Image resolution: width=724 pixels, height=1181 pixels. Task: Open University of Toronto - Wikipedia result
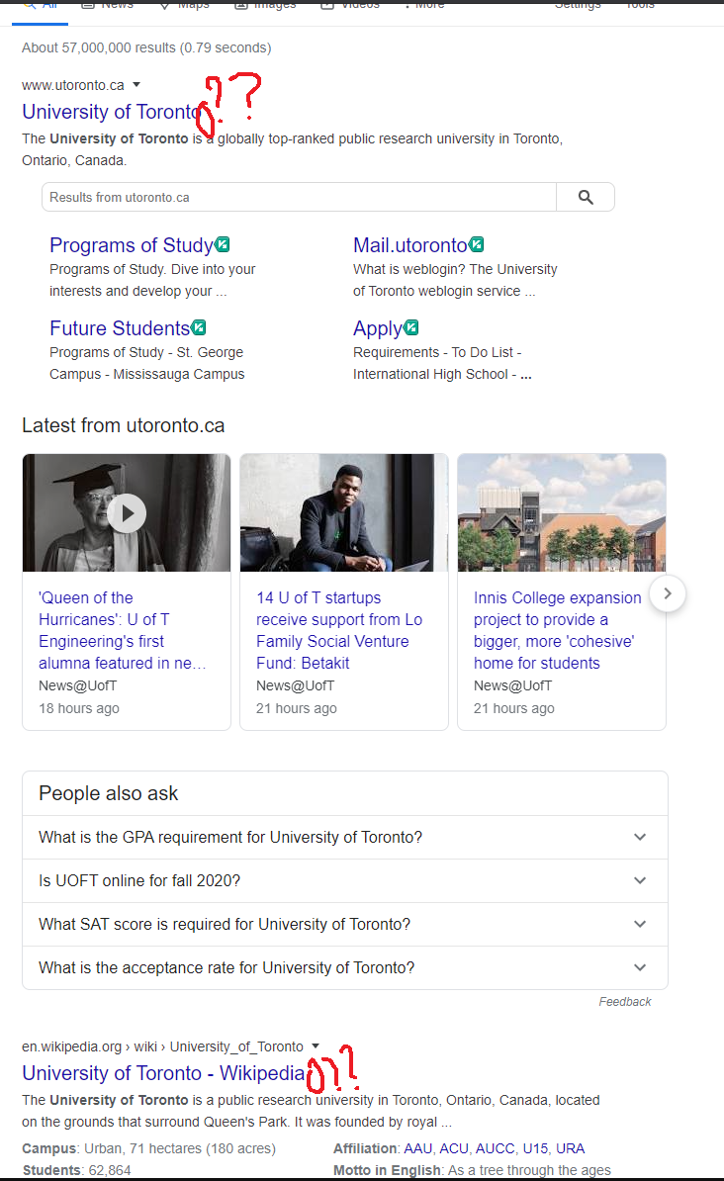[x=163, y=1073]
